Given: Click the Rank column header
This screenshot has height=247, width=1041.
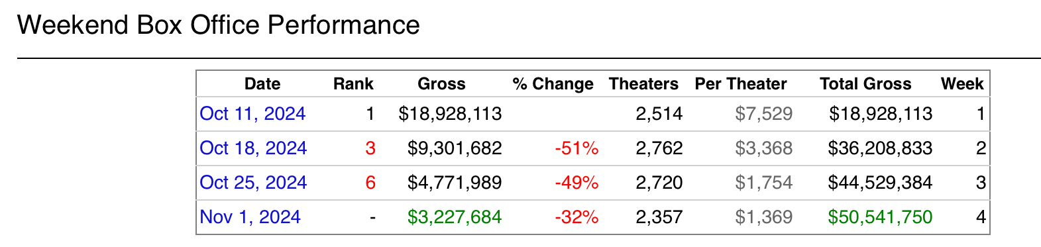Looking at the screenshot, I should pos(353,84).
